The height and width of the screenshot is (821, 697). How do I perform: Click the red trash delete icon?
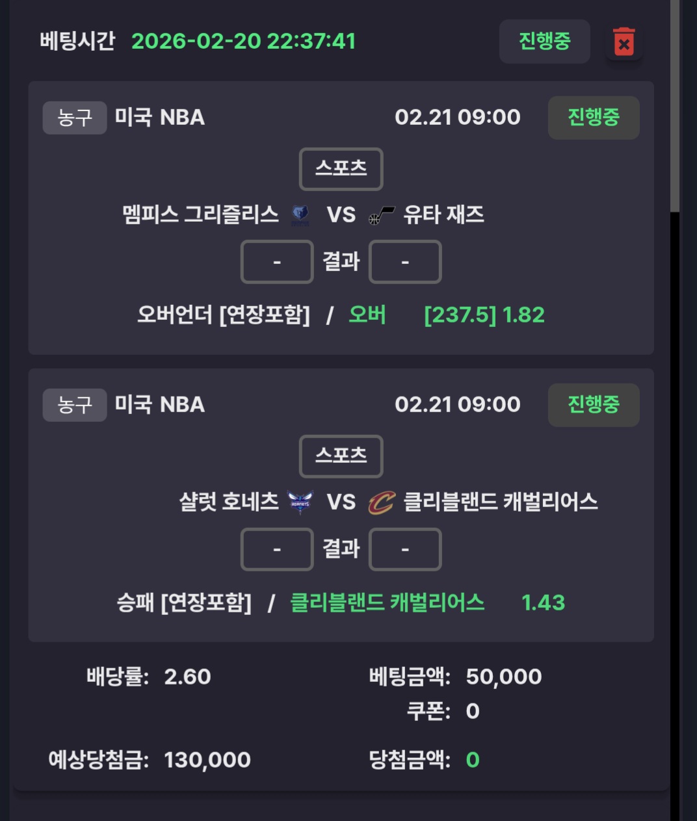624,42
